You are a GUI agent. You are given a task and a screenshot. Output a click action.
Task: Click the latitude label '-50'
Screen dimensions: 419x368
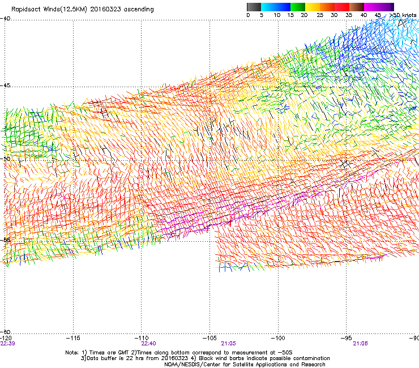tap(5, 159)
